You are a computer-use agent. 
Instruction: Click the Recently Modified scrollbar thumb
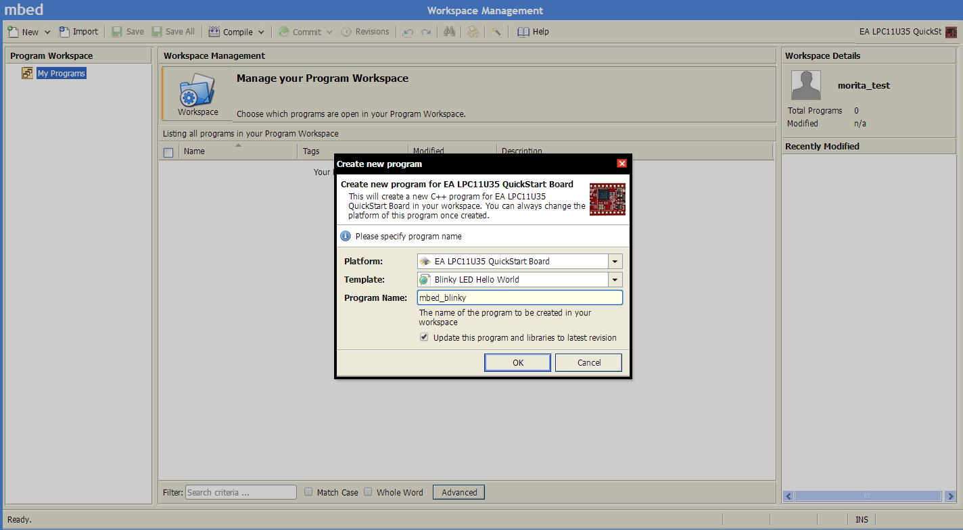click(x=868, y=496)
